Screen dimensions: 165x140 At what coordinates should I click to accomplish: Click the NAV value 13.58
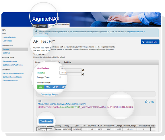(x=100, y=129)
